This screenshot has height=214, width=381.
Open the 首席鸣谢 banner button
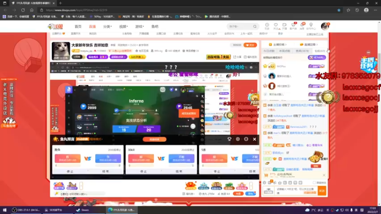pyautogui.click(x=218, y=57)
